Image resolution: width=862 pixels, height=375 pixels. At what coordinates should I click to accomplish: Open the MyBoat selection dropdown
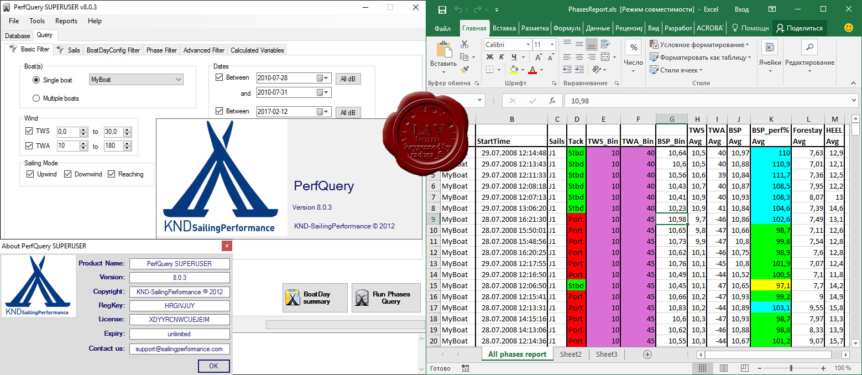[x=136, y=80]
